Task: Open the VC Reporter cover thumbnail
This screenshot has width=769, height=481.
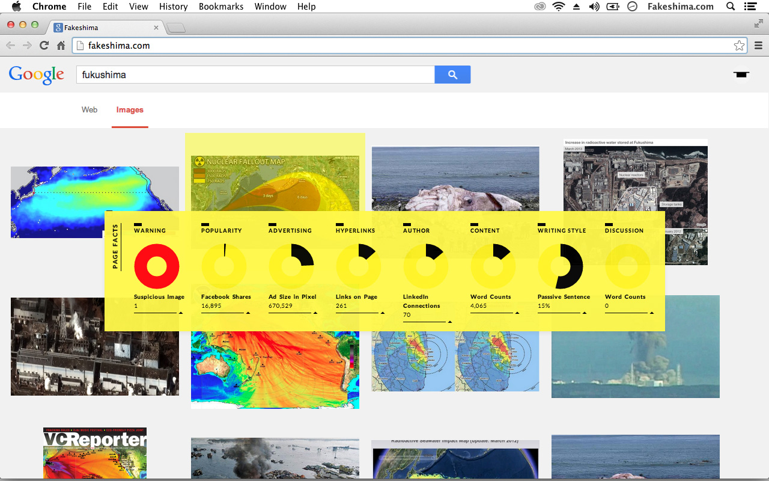Action: (x=95, y=453)
